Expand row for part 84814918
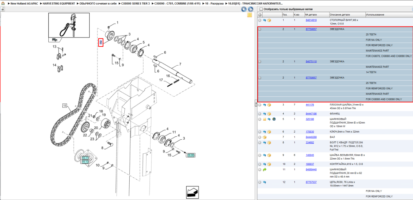 pyautogui.click(x=260, y=20)
